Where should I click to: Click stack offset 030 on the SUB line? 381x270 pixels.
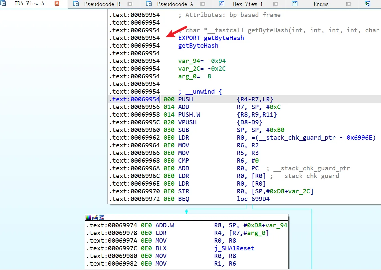(x=169, y=130)
